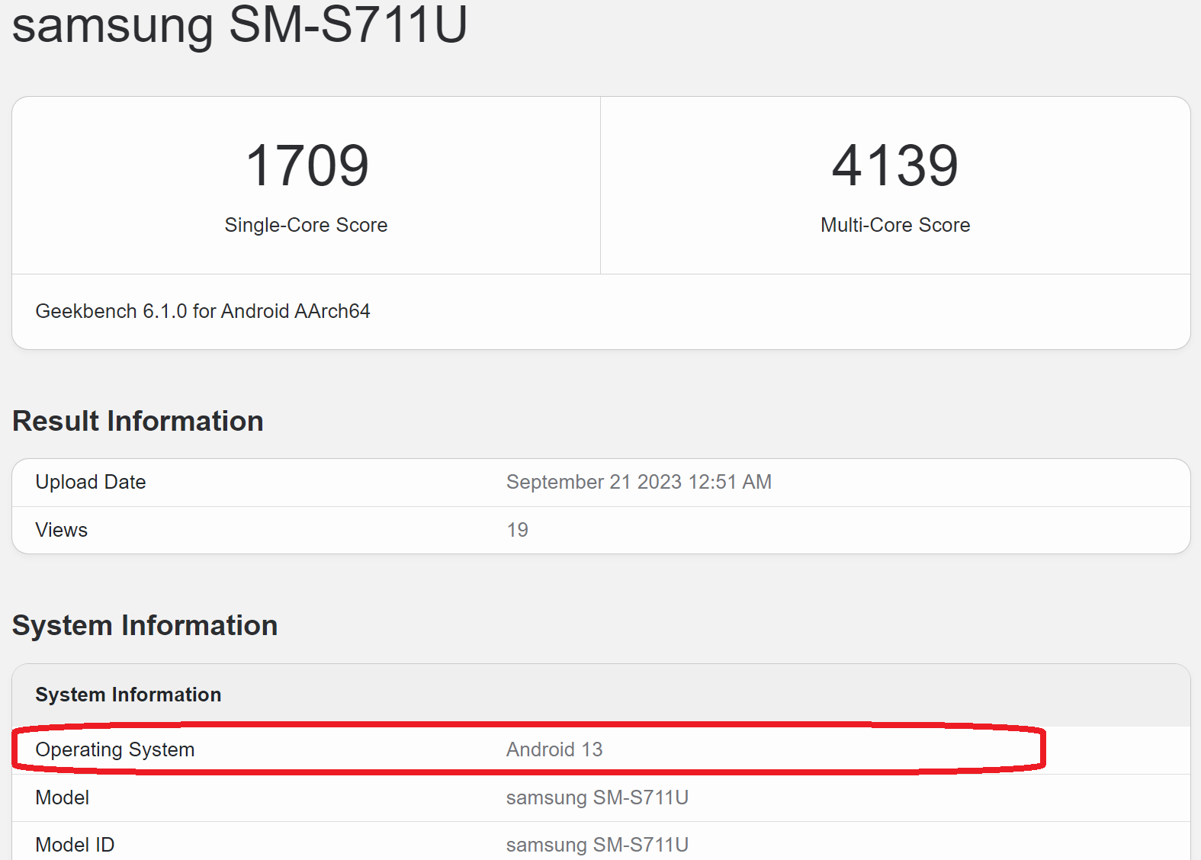Click the Operating System row label

tap(115, 749)
